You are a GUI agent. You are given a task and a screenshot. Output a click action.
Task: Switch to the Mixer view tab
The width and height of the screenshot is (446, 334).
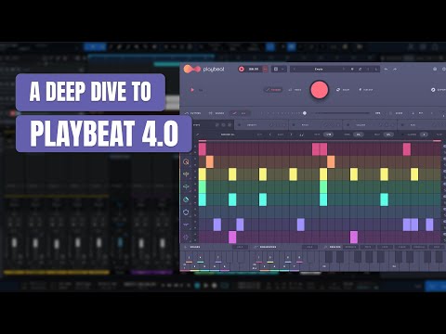point(216,113)
